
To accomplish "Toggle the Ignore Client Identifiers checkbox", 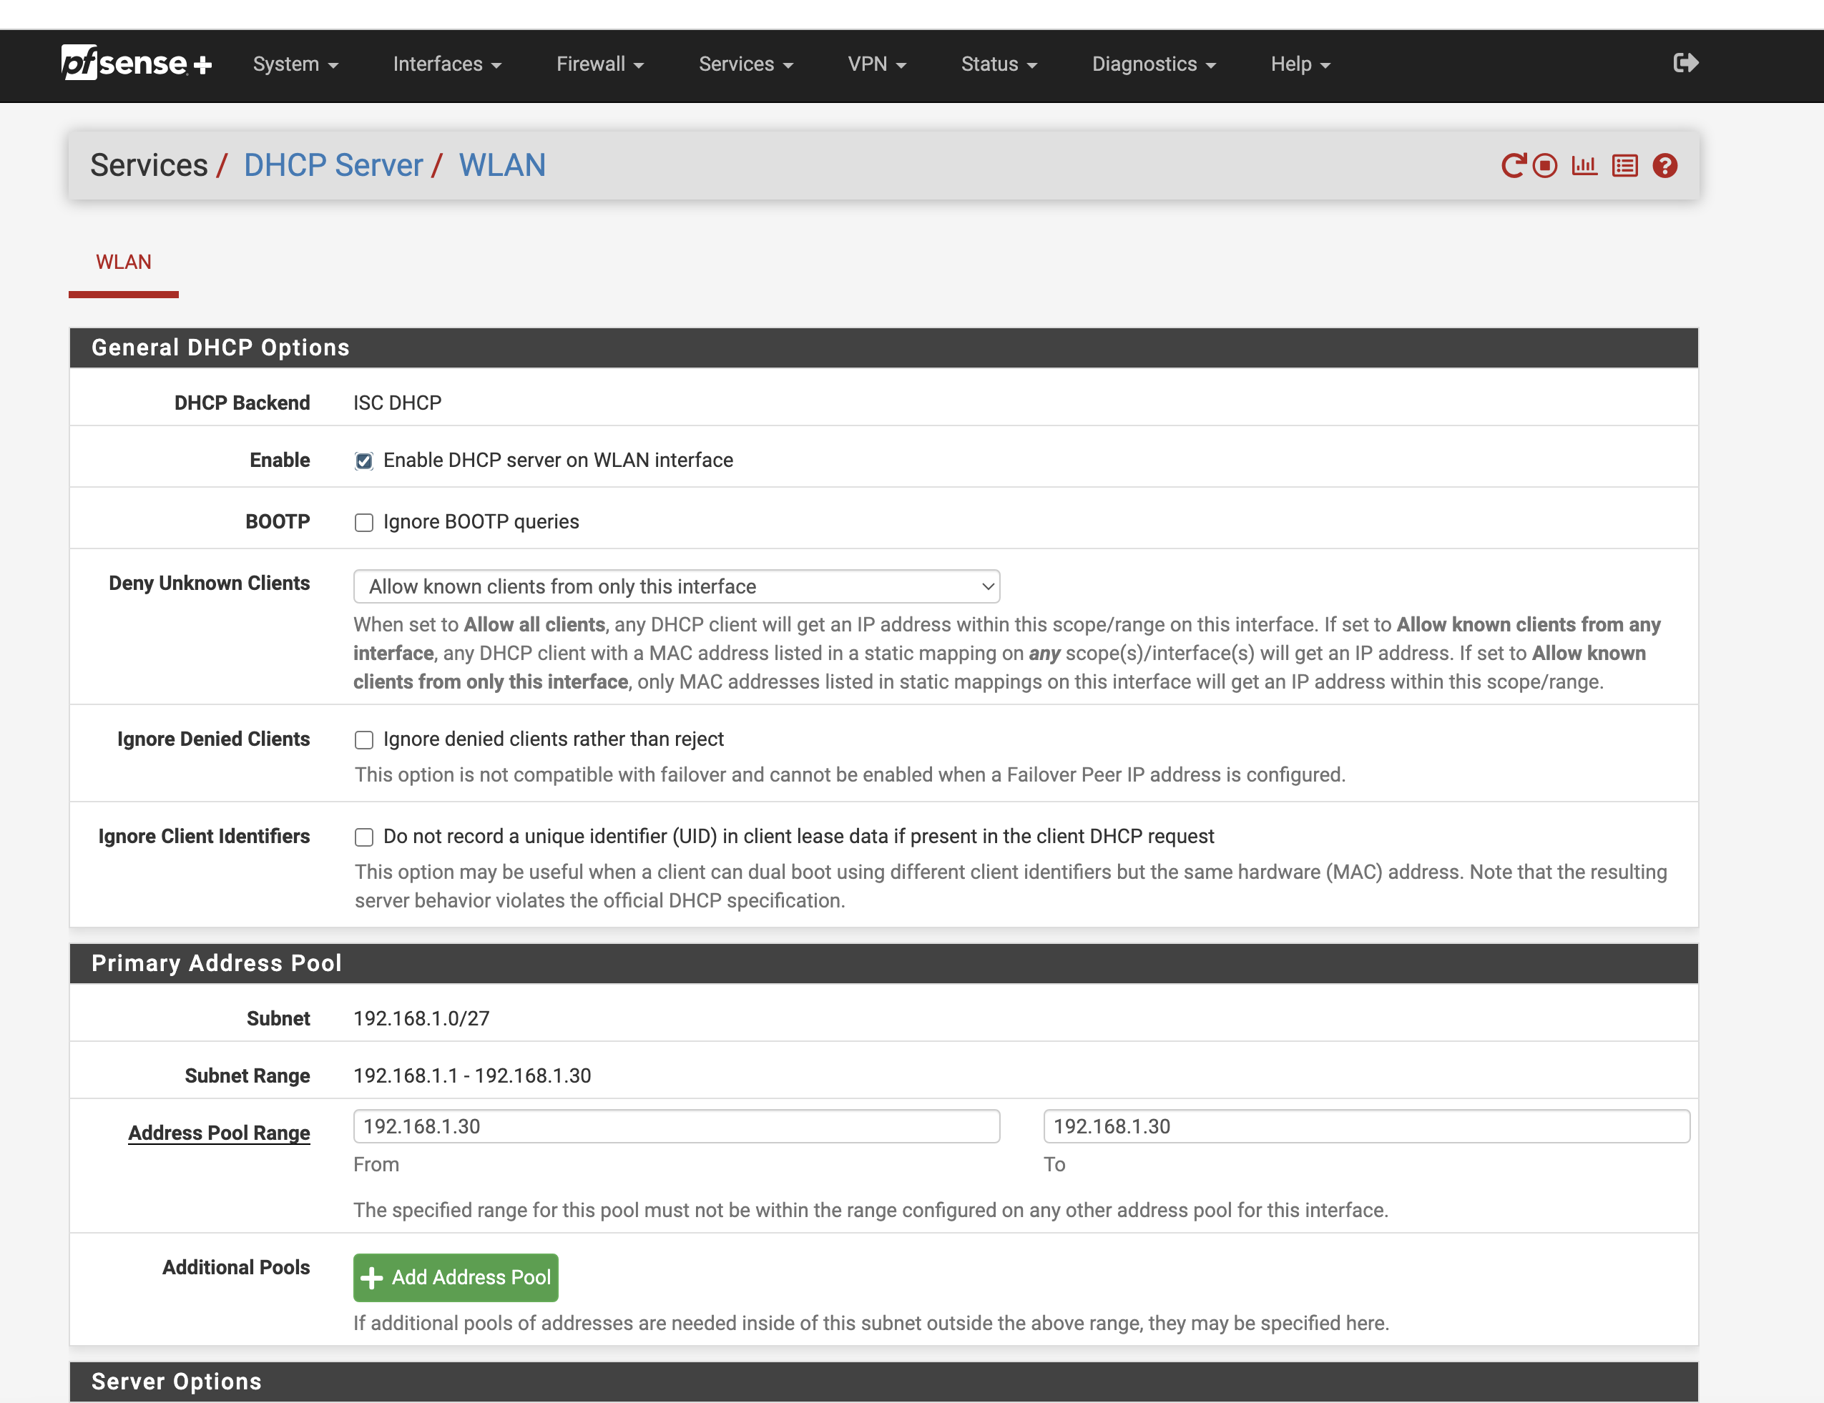I will [364, 837].
